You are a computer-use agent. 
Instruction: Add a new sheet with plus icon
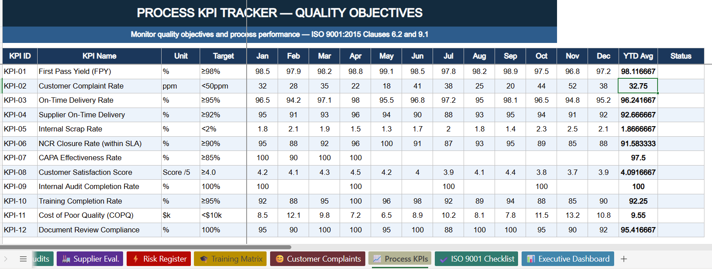[x=624, y=259]
